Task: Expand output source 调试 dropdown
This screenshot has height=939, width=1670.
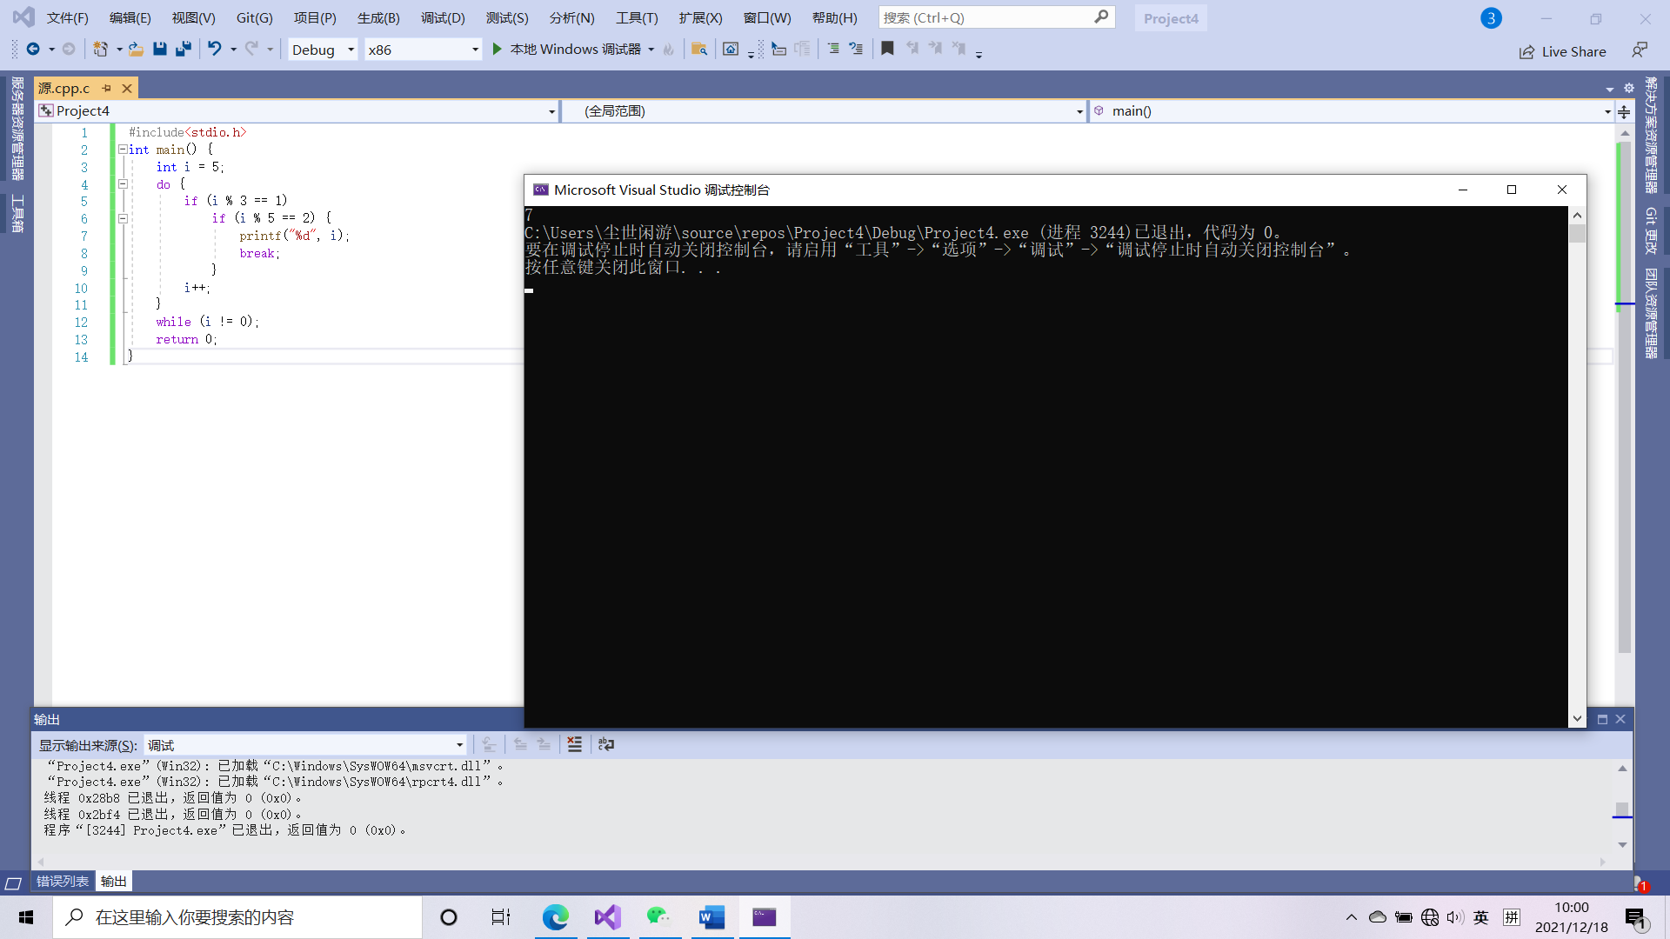Action: pos(459,745)
